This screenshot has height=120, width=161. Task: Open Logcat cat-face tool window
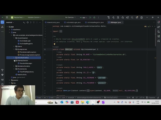pos(2,79)
